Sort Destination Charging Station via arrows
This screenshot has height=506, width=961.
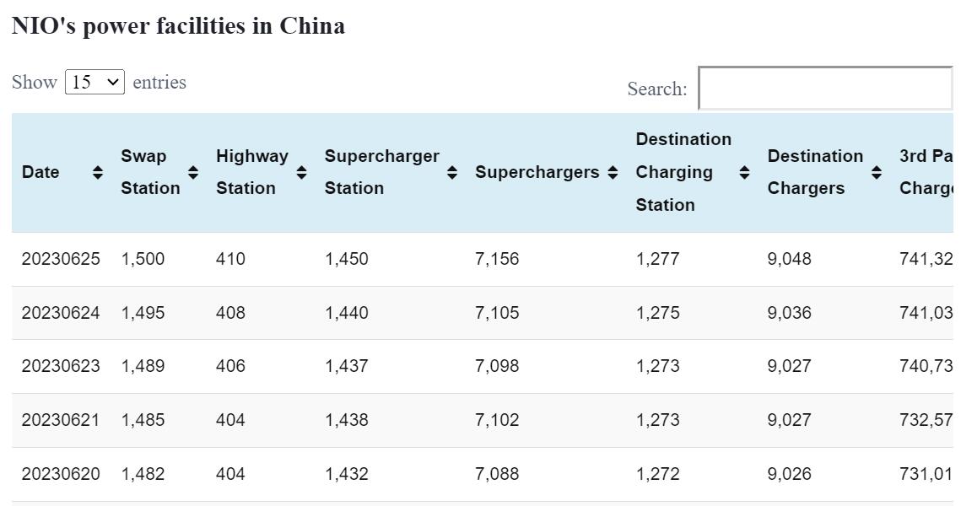point(744,172)
